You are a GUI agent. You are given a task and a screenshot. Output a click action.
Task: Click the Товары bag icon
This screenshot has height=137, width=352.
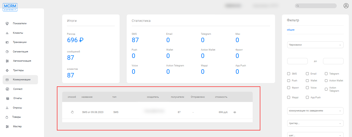tap(7, 117)
